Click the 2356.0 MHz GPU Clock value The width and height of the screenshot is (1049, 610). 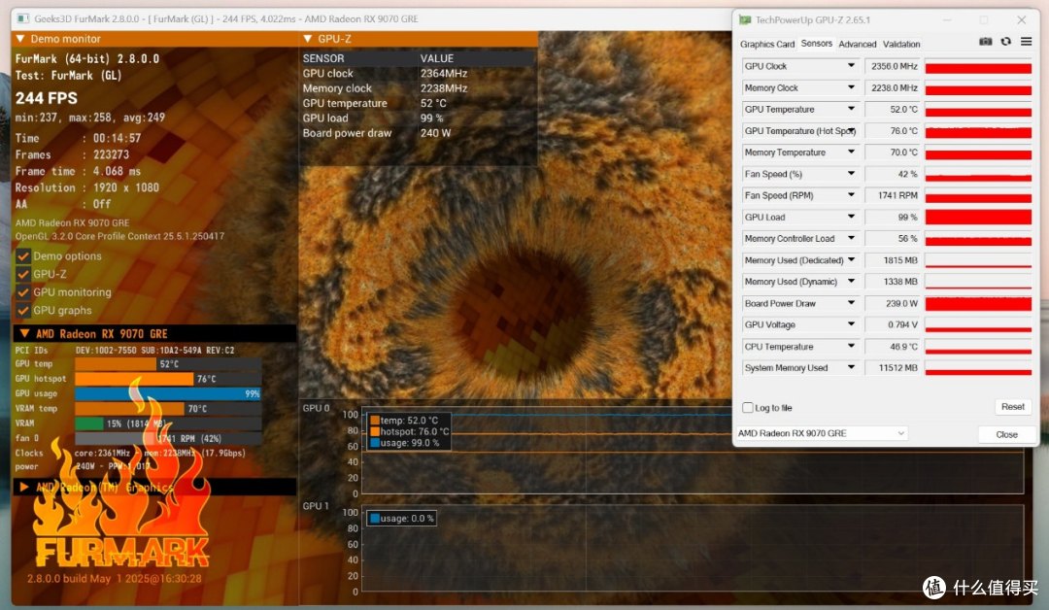(894, 66)
